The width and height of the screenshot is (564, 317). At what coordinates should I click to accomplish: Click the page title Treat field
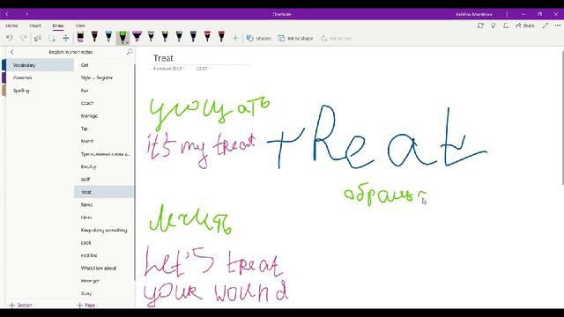coord(163,58)
